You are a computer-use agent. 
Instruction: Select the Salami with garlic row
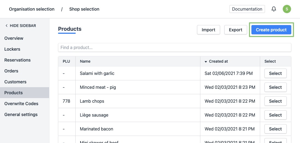coord(275,73)
